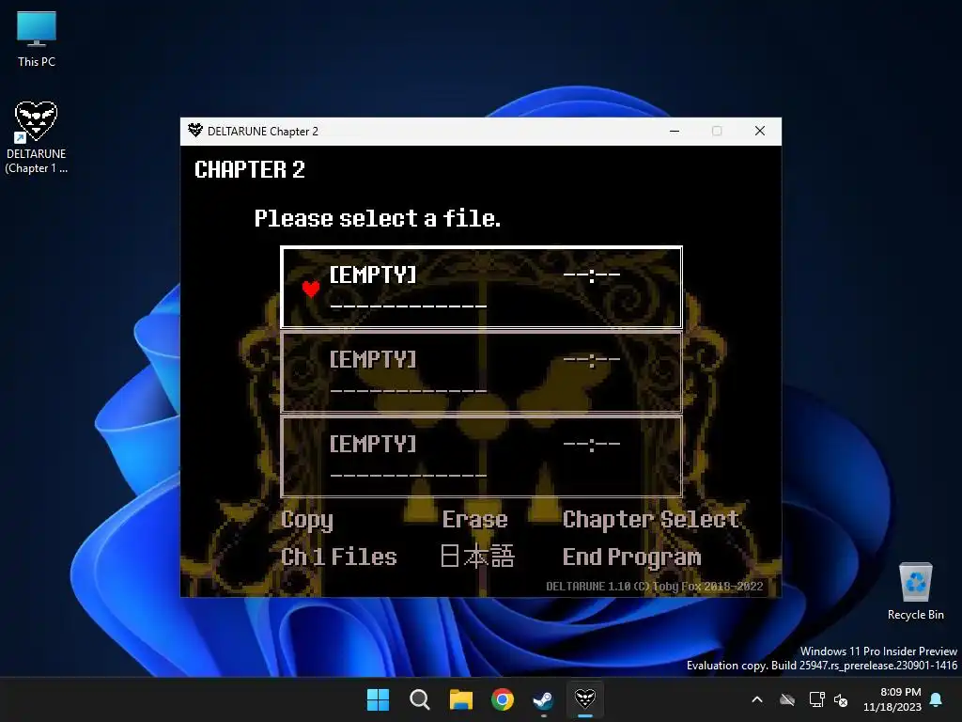Show hidden system tray icons

coord(757,699)
